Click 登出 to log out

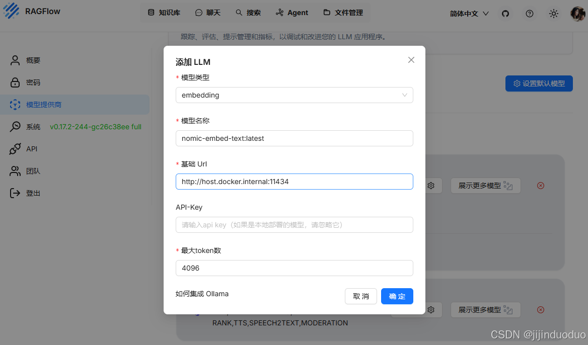[75, 193]
